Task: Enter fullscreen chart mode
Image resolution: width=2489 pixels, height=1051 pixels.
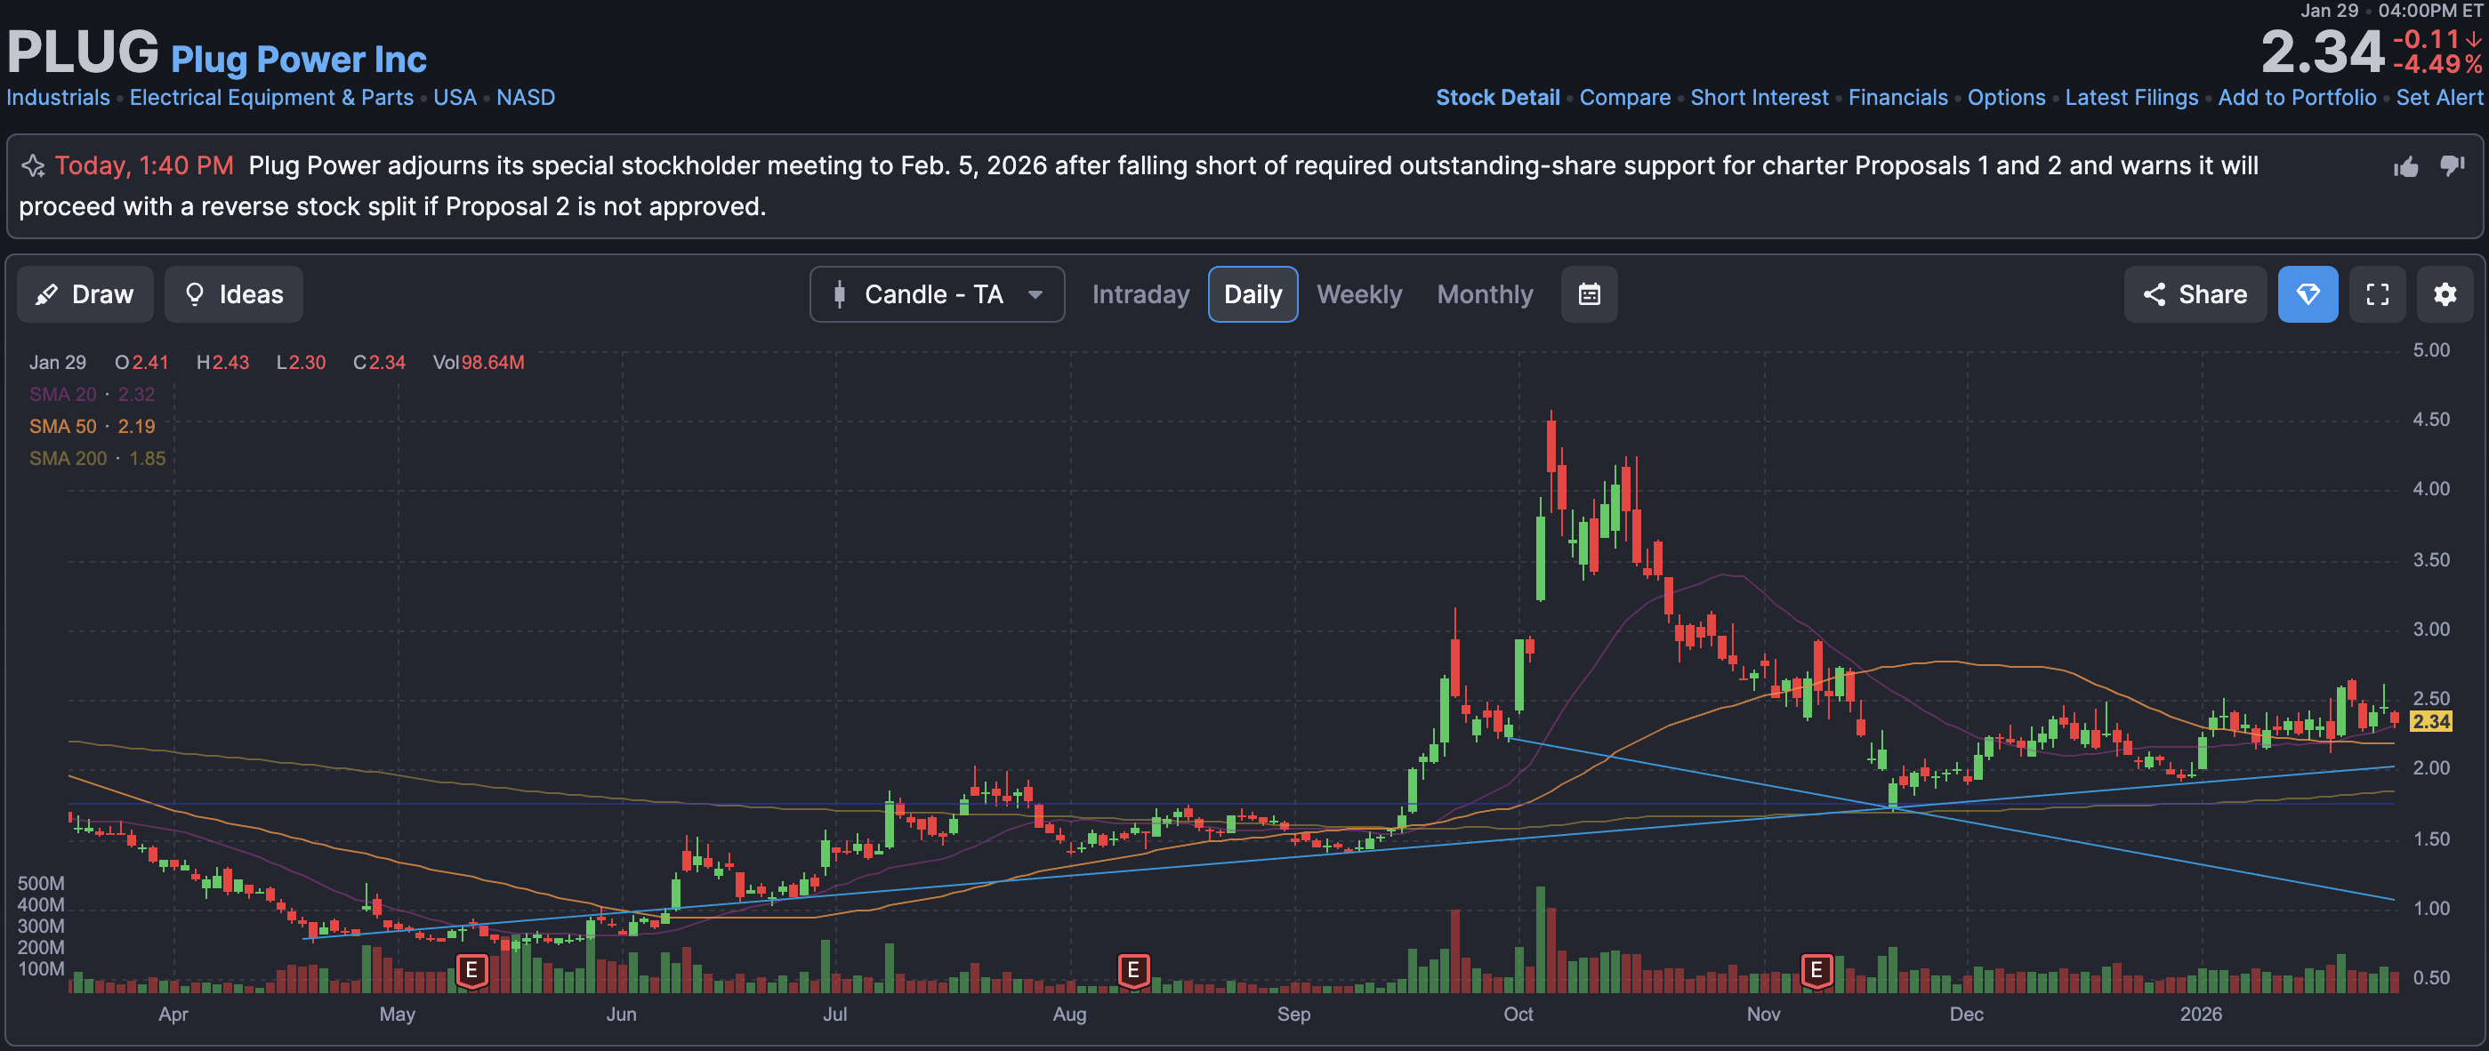Action: 2377,294
